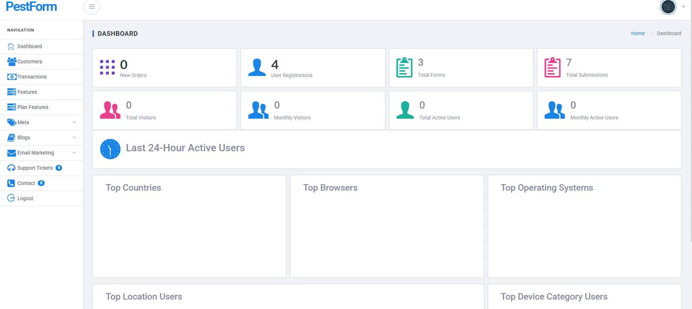Click the User Registrations label
692x309 pixels.
coord(292,76)
